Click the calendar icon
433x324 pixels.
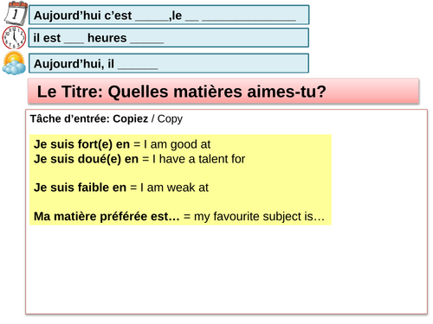click(x=16, y=14)
